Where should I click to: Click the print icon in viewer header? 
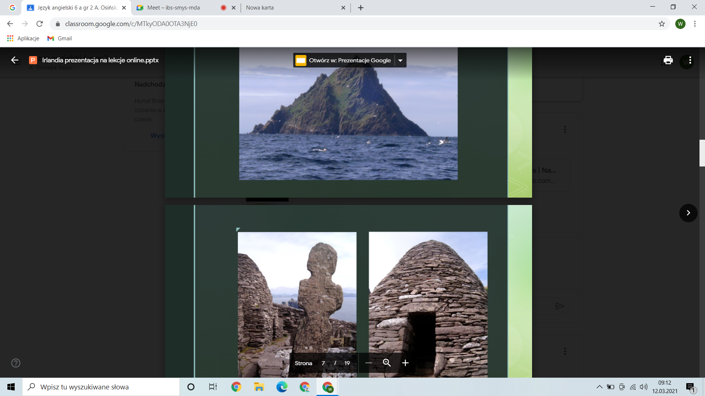coord(668,60)
